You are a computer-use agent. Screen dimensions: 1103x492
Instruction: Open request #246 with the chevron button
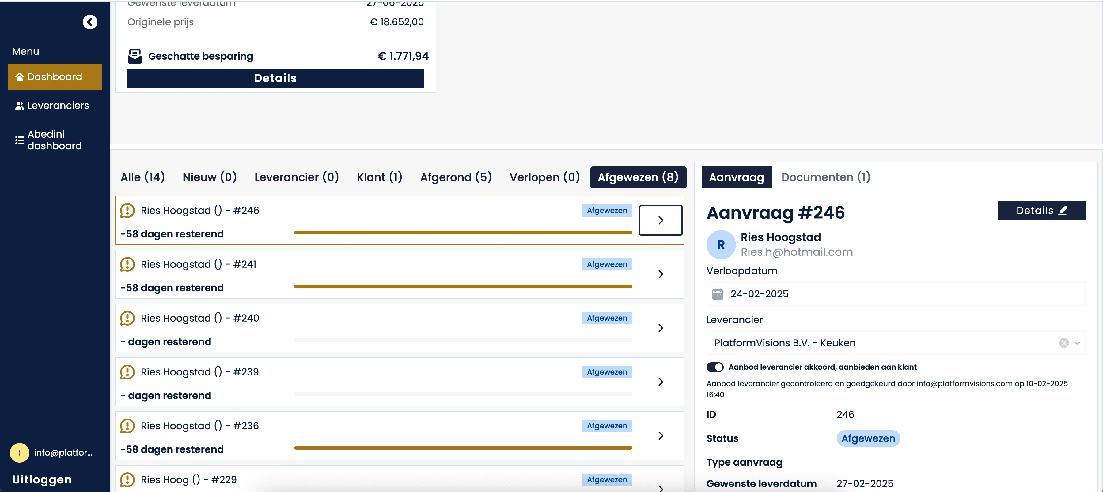coord(660,220)
